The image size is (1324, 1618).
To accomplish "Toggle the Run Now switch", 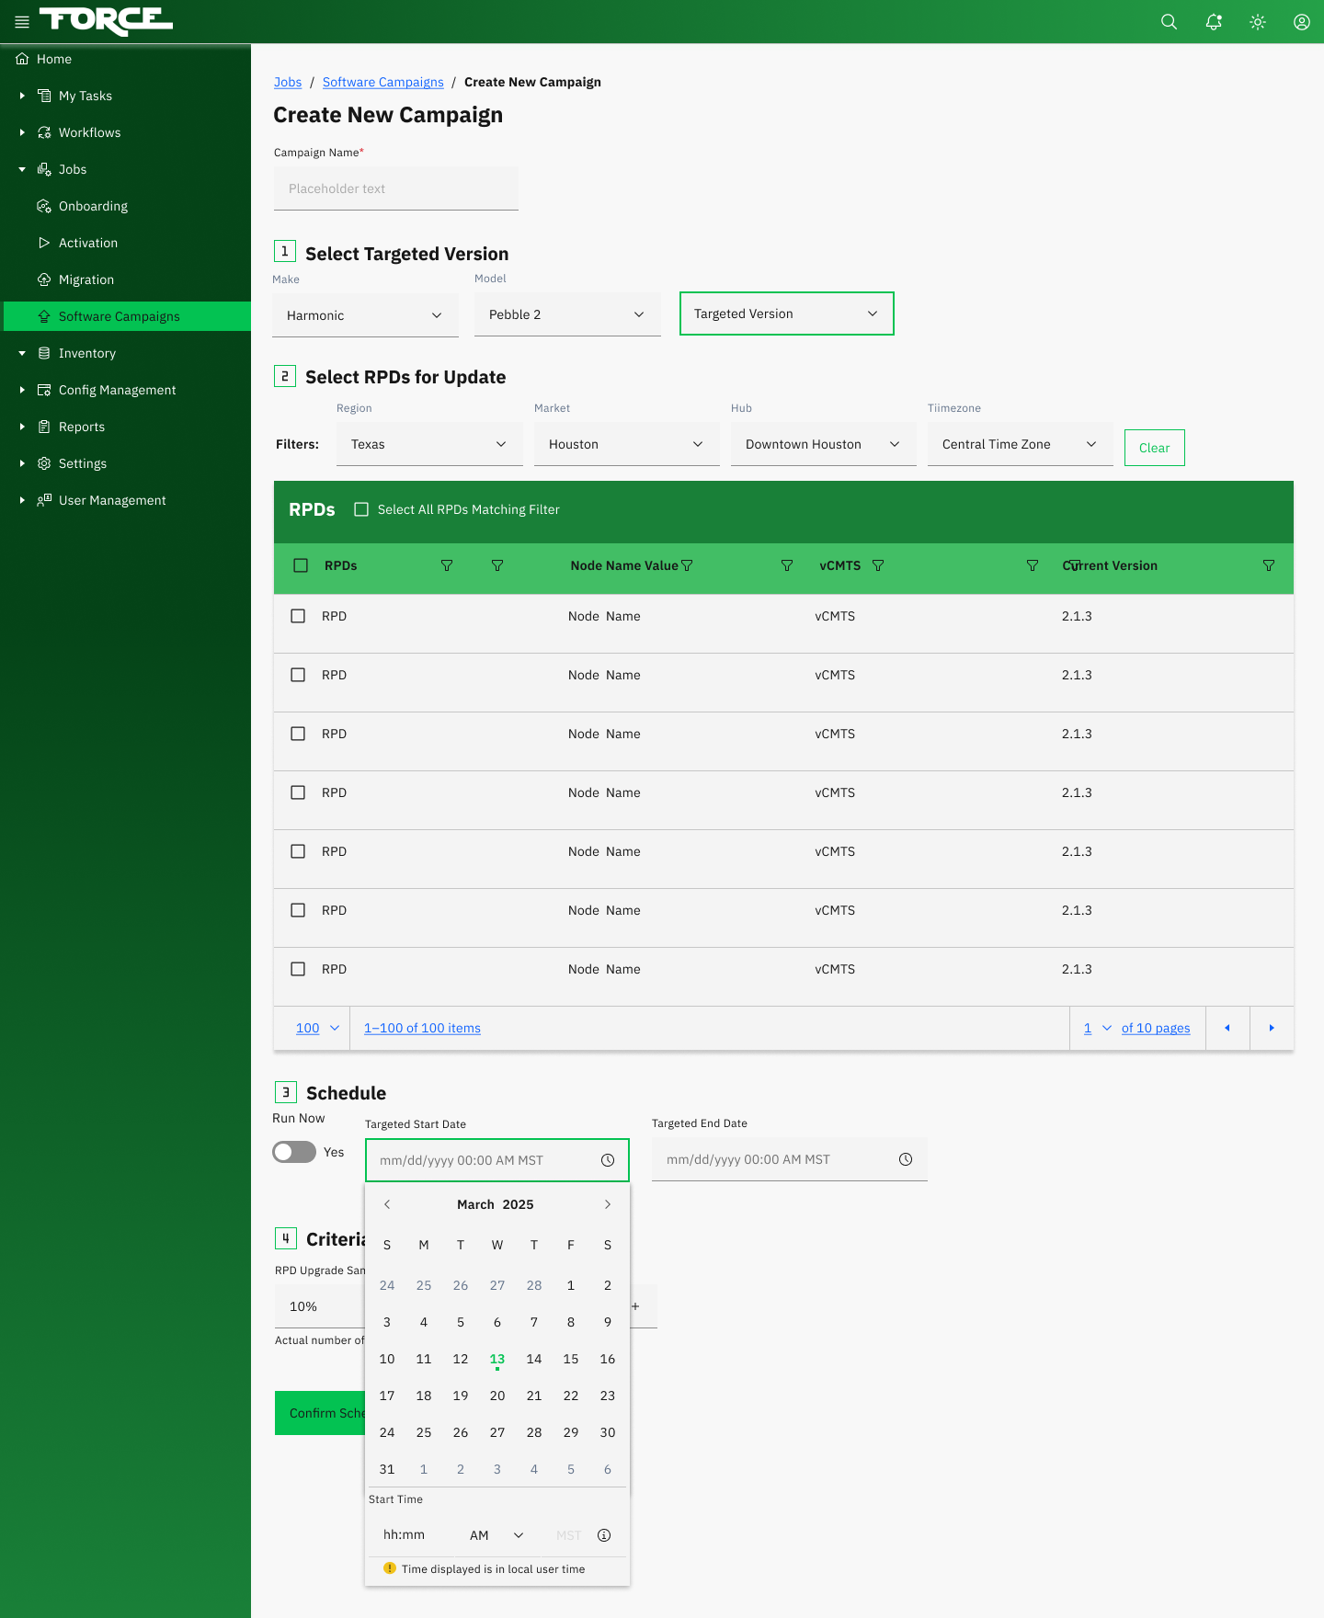I will 294,1152.
